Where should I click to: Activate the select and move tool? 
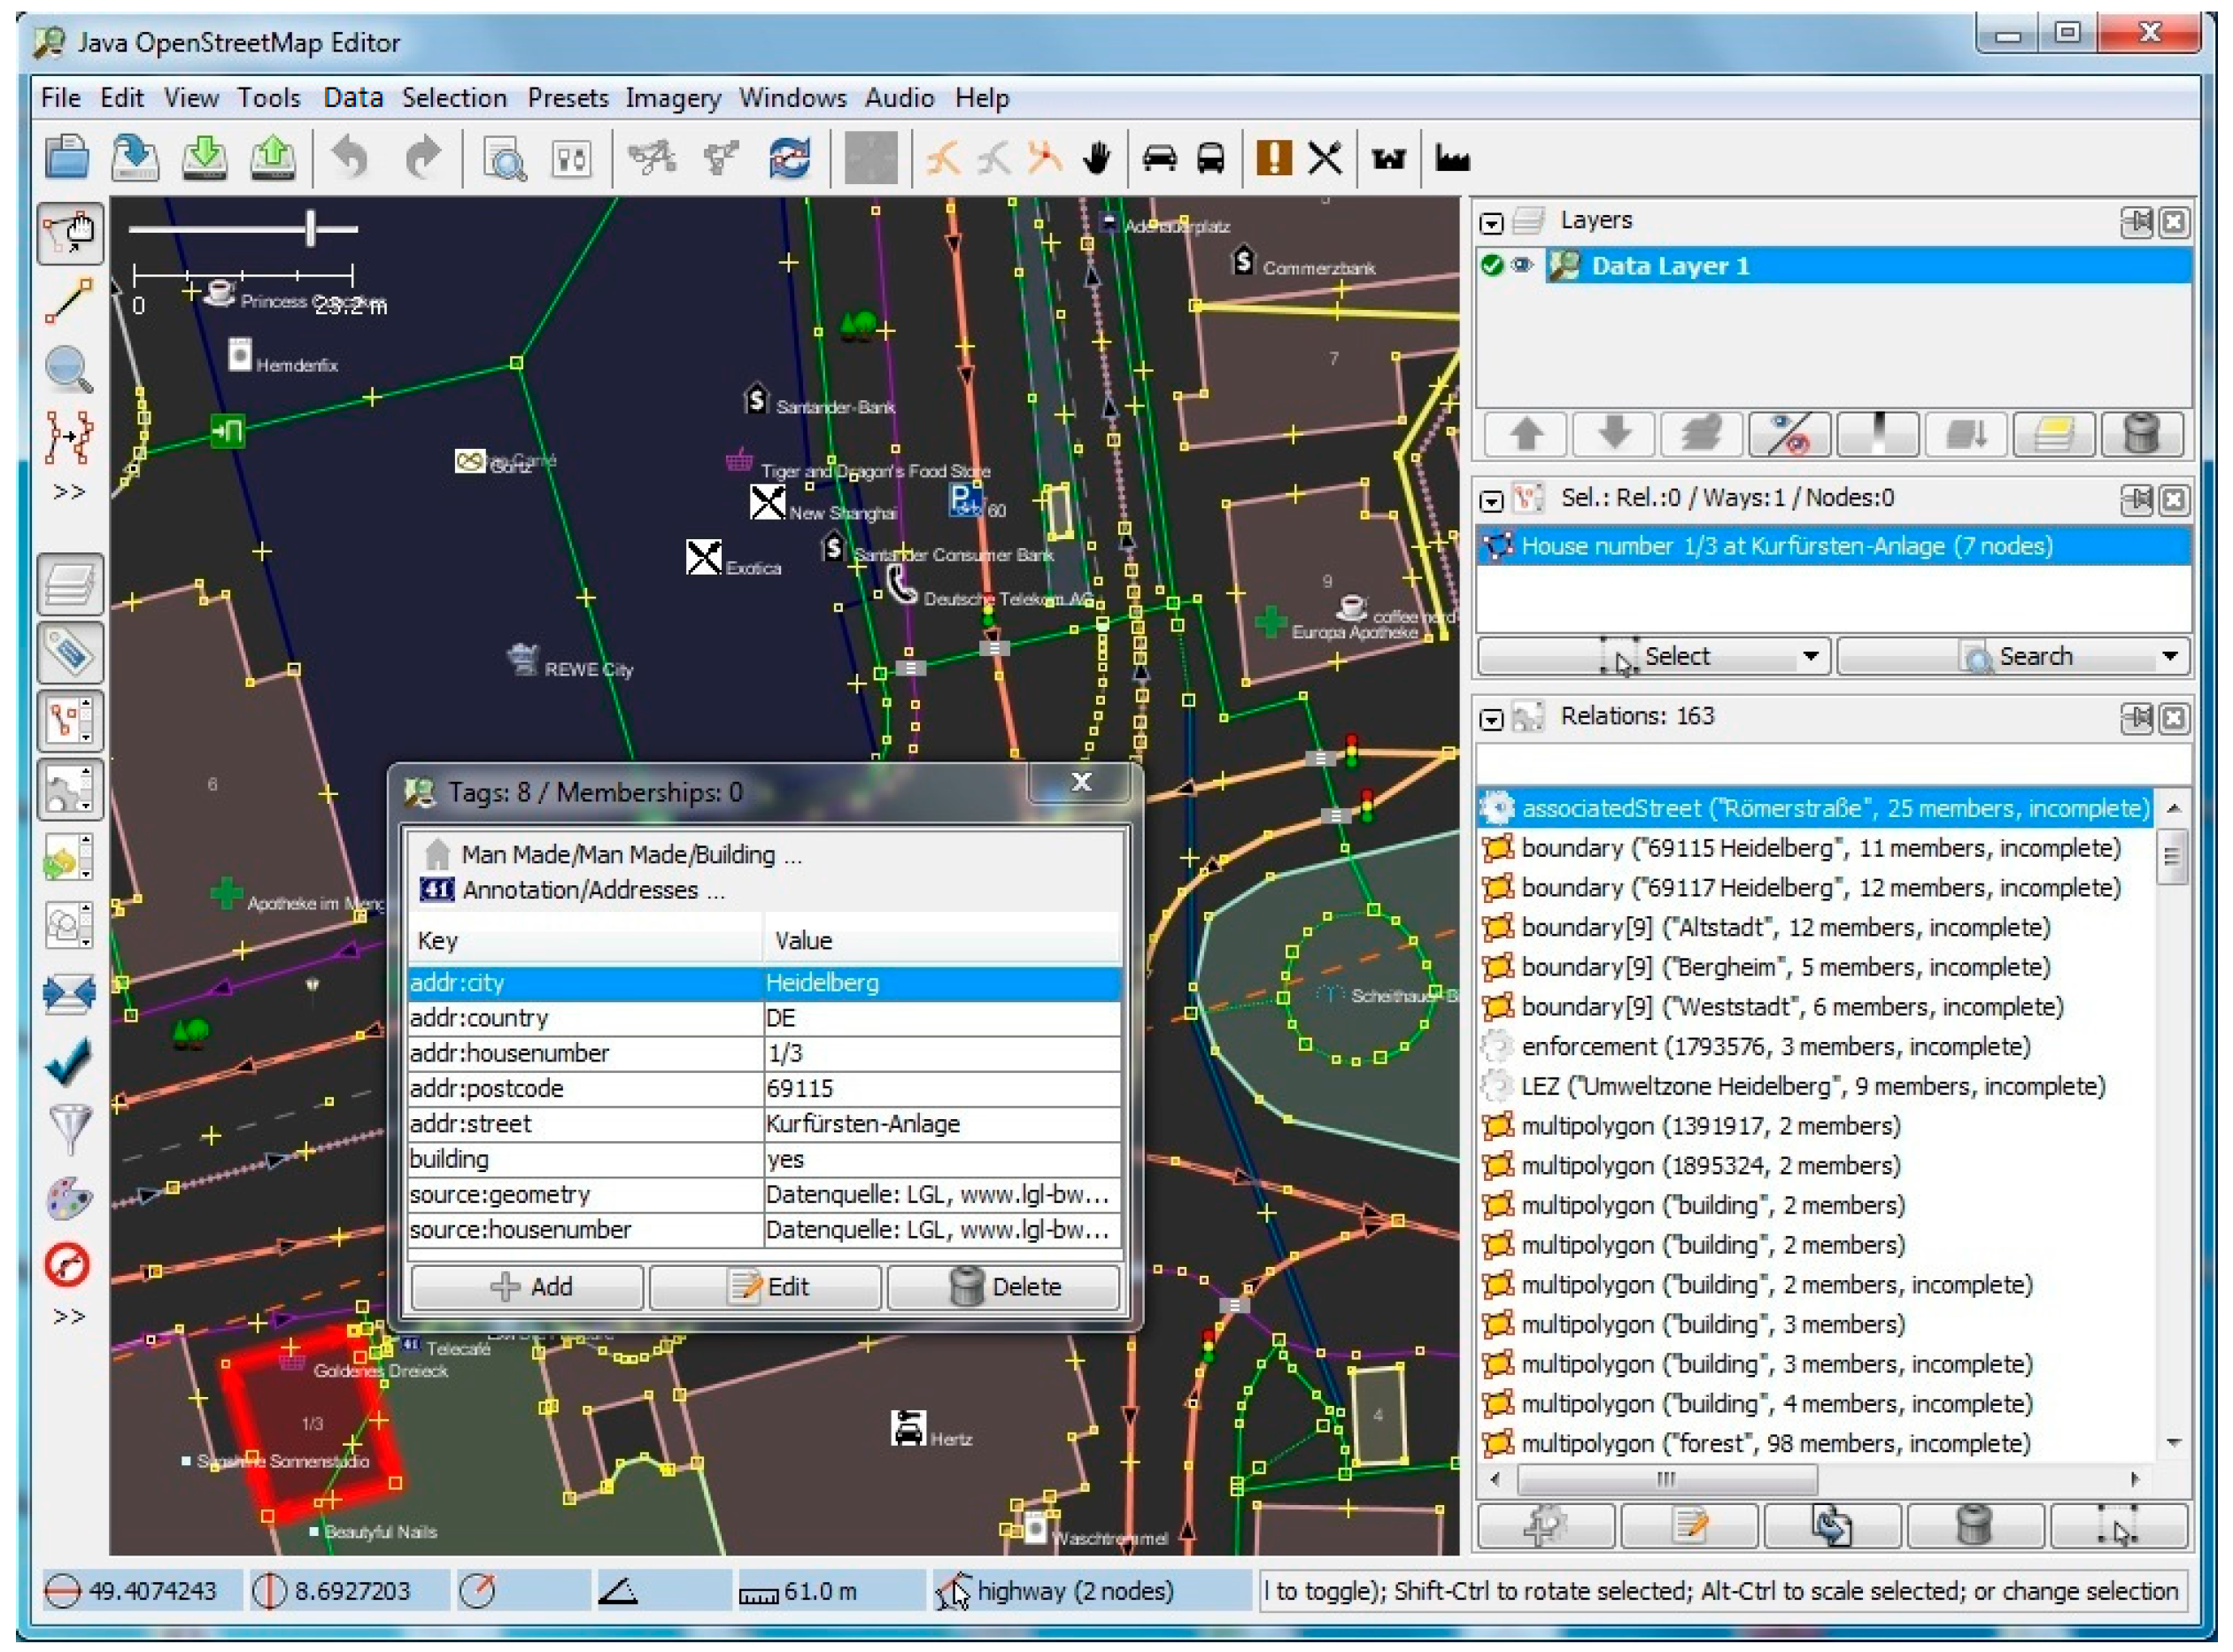(x=69, y=234)
